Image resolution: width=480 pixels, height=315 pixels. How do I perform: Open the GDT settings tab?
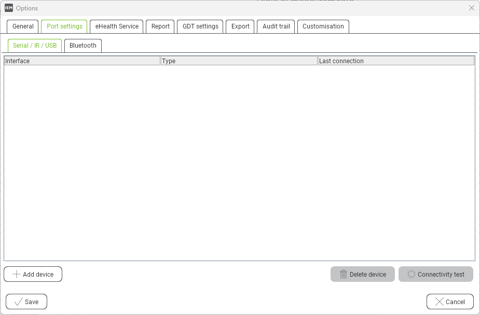pos(200,26)
